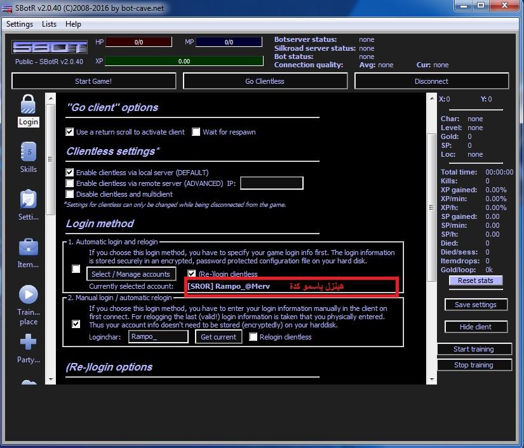Click the sidebar scrollbar thumb
This screenshot has height=448, width=524.
pyautogui.click(x=50, y=159)
